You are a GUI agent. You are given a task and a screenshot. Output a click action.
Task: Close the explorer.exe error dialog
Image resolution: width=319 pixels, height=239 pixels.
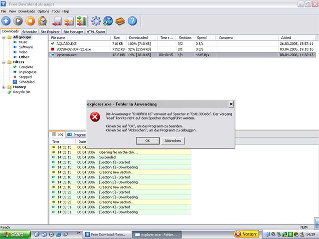coord(231,104)
